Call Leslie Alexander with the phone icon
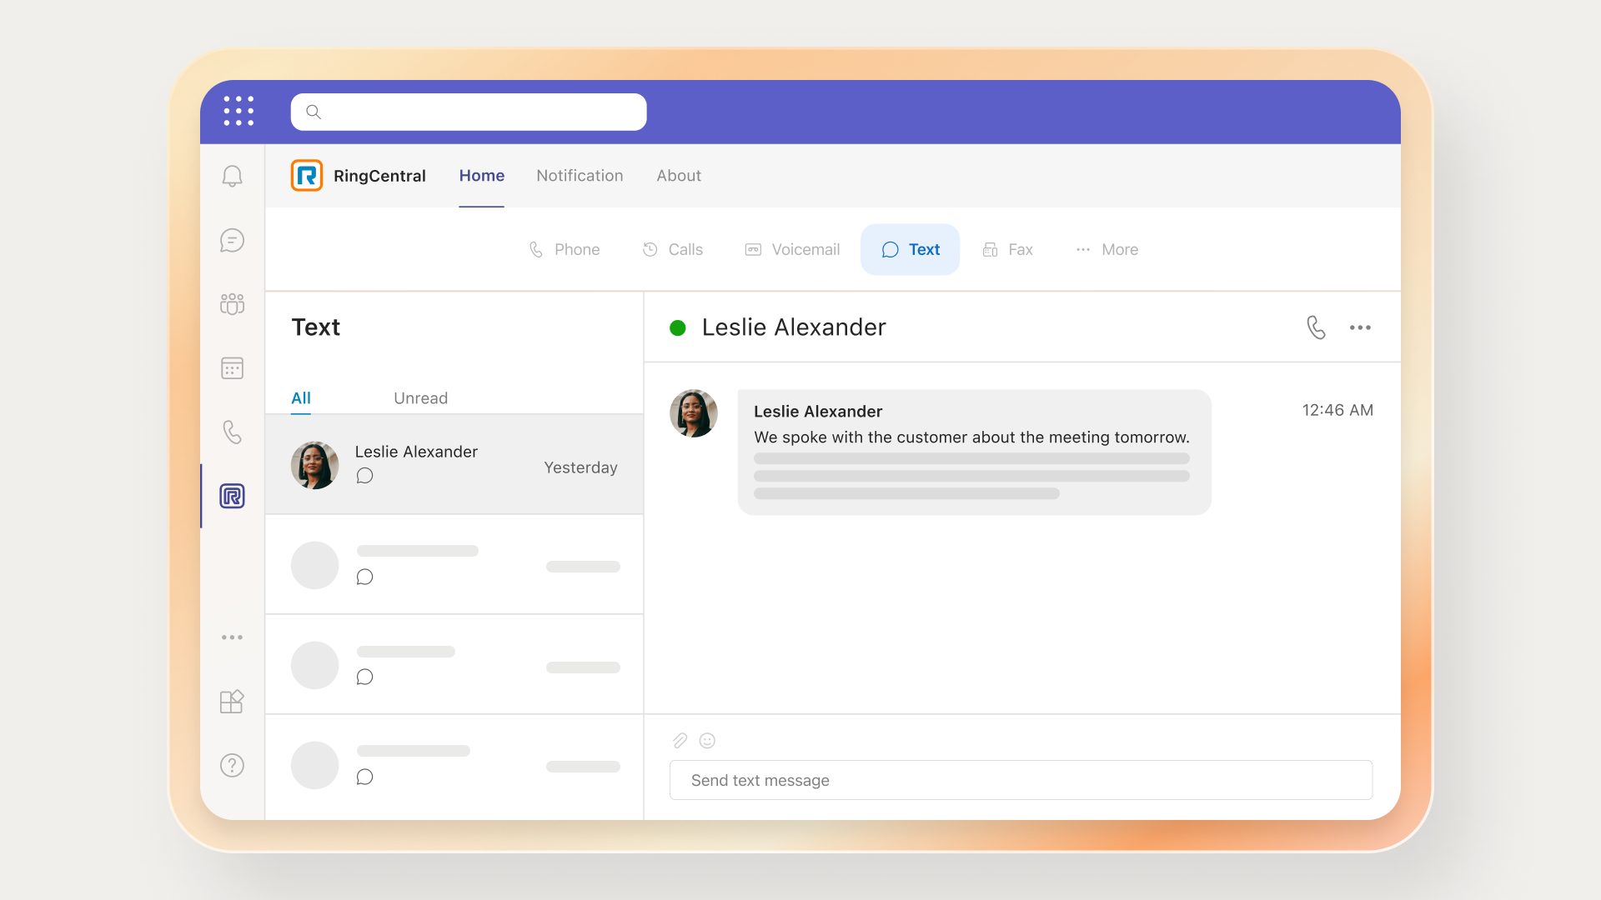The image size is (1601, 900). coord(1316,327)
